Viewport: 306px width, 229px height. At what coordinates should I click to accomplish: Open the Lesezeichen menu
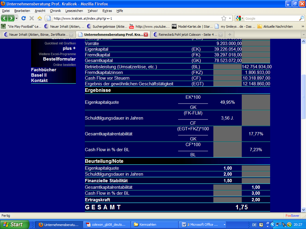tap(74, 11)
